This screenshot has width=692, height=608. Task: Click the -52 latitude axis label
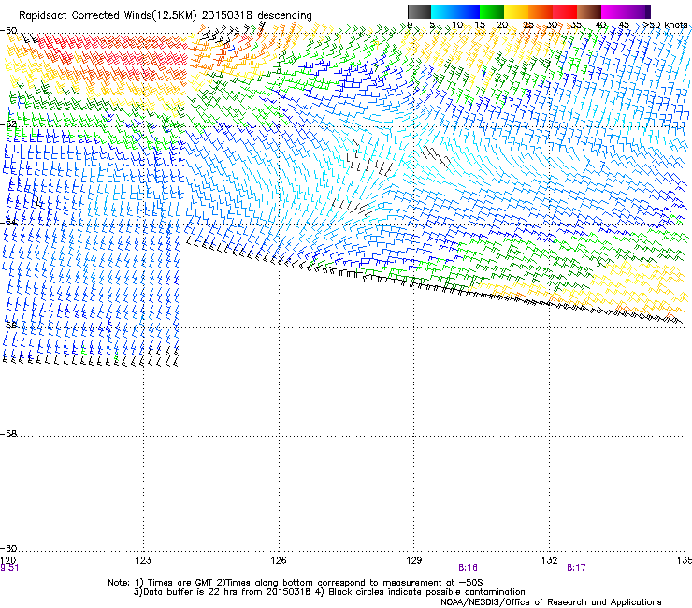8,124
